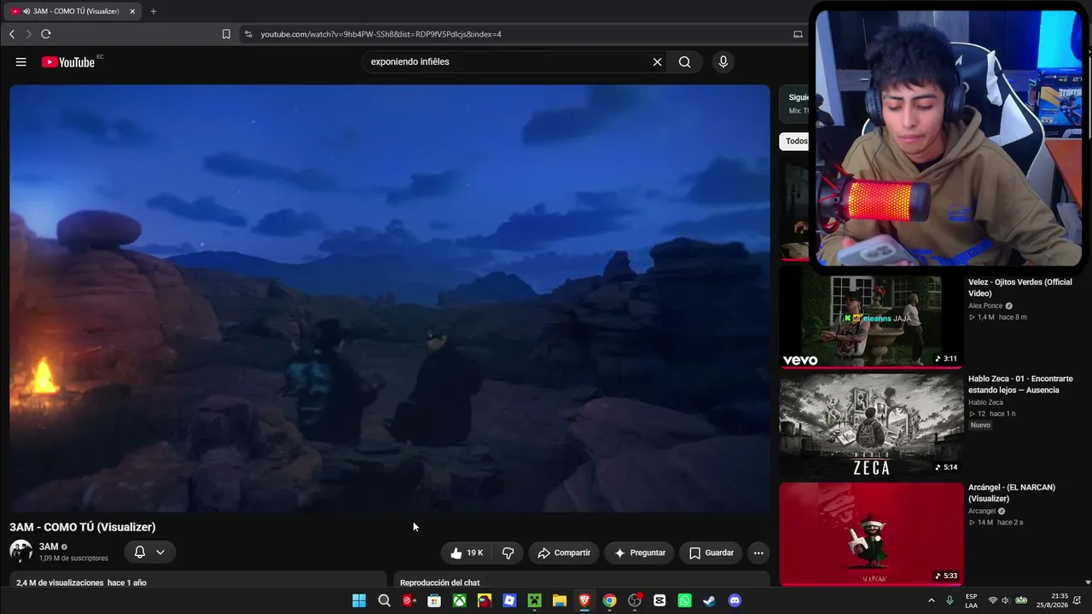Open WhatsApp from the taskbar
Image resolution: width=1092 pixels, height=614 pixels.
point(684,600)
